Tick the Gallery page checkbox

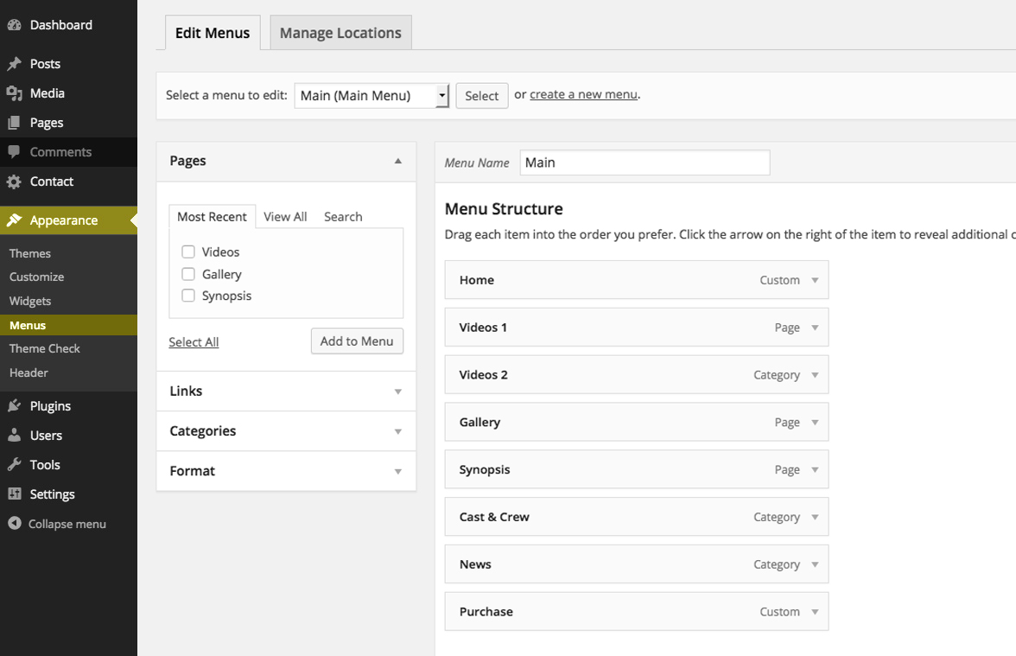pos(188,274)
